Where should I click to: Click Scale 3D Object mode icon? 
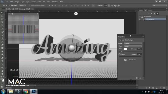click(118, 5)
